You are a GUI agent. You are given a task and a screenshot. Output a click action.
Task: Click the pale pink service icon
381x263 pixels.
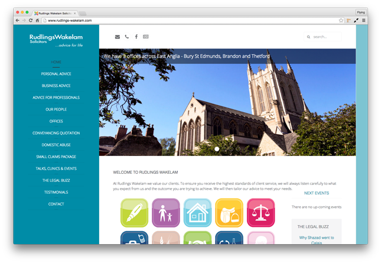[x=260, y=238]
